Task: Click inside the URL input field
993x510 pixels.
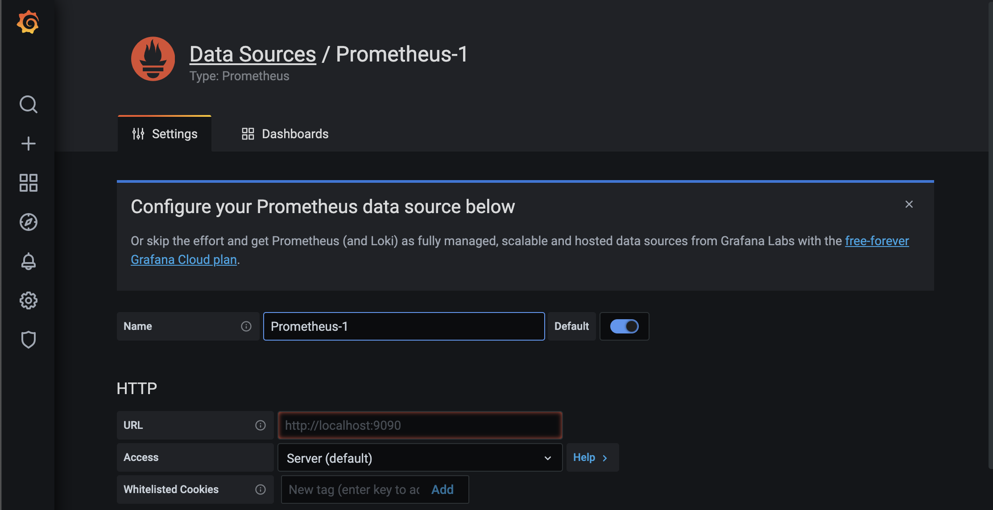Action: click(419, 425)
